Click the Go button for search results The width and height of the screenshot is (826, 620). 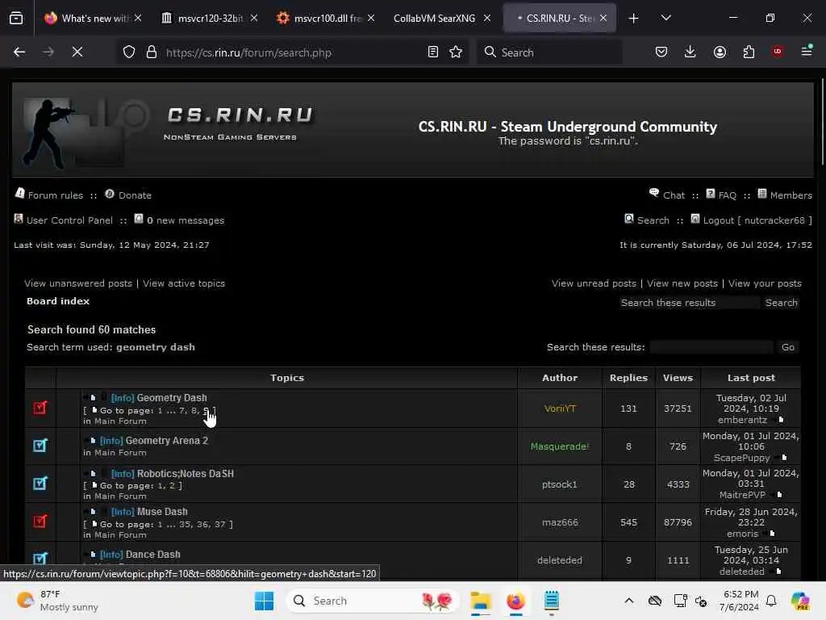(x=787, y=347)
